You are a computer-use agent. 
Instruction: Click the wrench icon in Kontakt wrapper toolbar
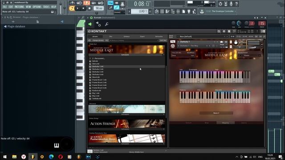[107, 24]
